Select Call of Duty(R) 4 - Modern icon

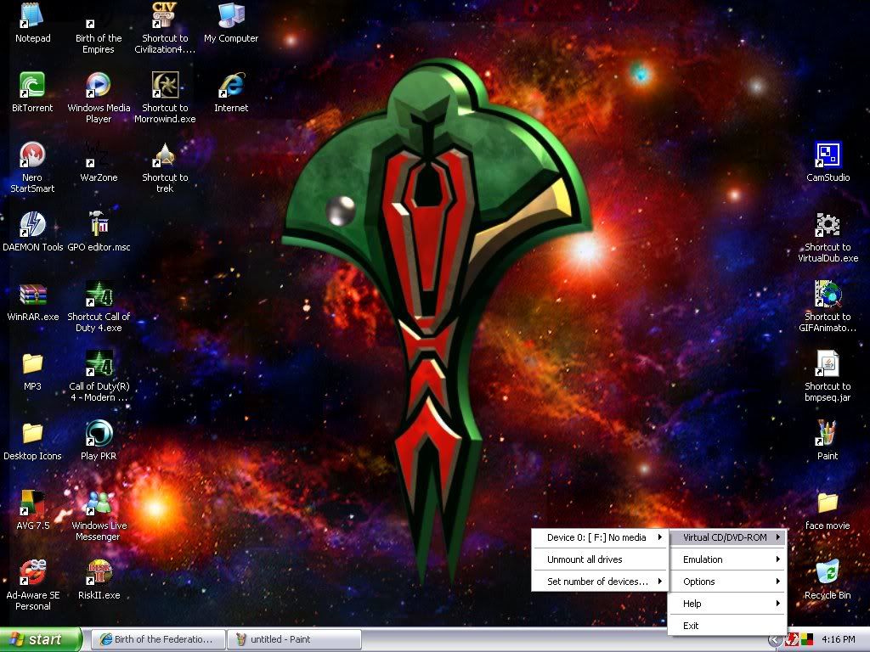(x=99, y=363)
